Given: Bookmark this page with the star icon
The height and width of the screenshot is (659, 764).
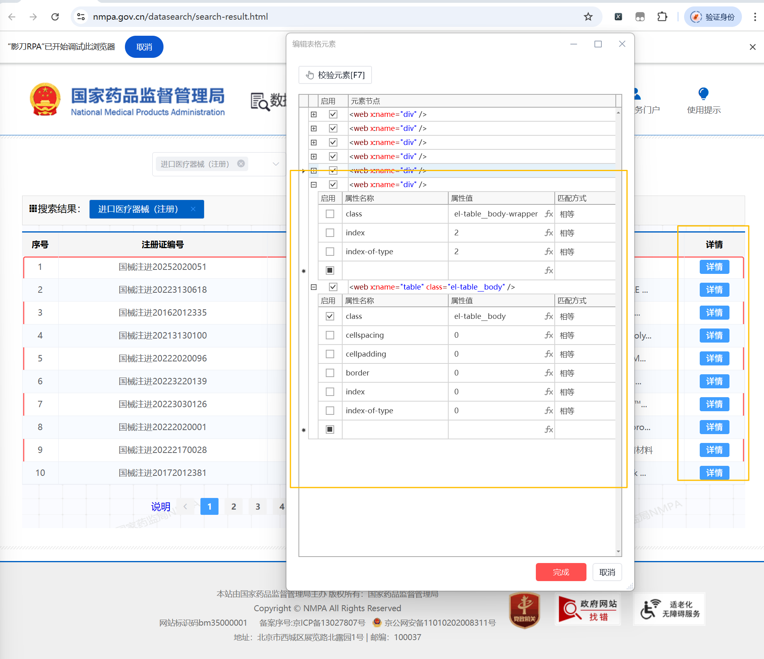Looking at the screenshot, I should (x=588, y=17).
